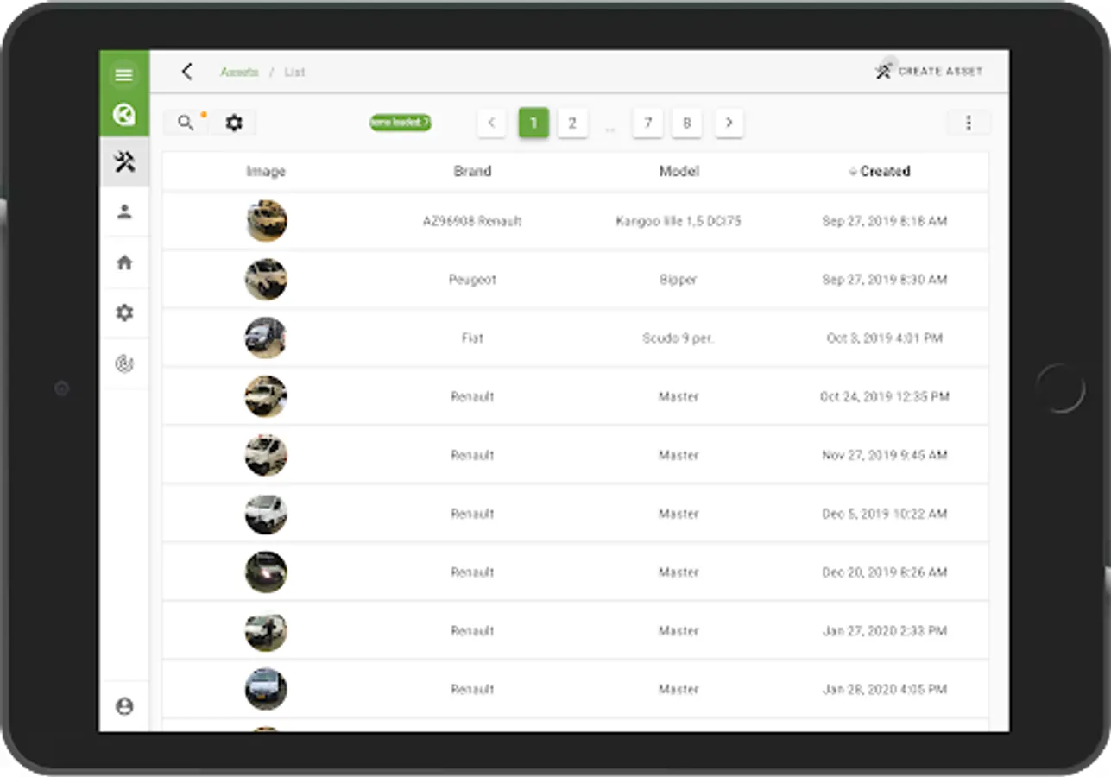This screenshot has width=1111, height=777.
Task: Open Fiat Scudo thumbnail image
Action: tap(266, 338)
